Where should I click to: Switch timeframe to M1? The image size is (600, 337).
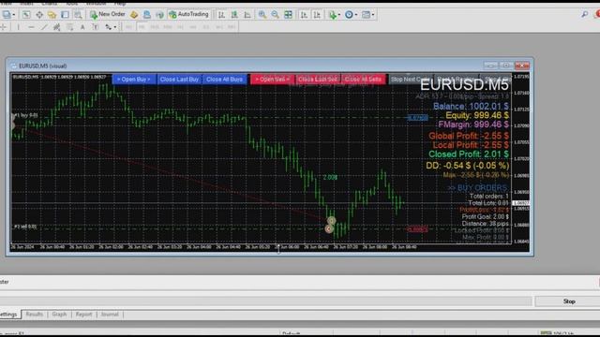point(129,27)
